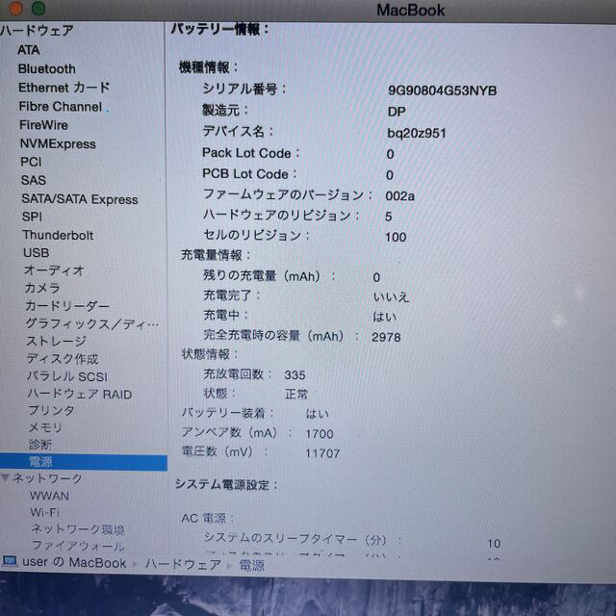Click firmware version value 002a
Image resolution: width=616 pixels, height=616 pixels.
tap(400, 196)
